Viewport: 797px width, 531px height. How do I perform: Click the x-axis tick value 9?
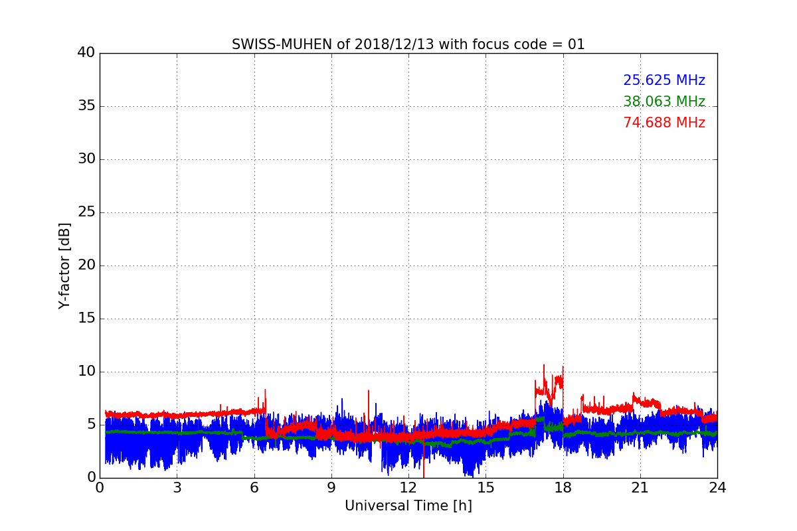331,488
